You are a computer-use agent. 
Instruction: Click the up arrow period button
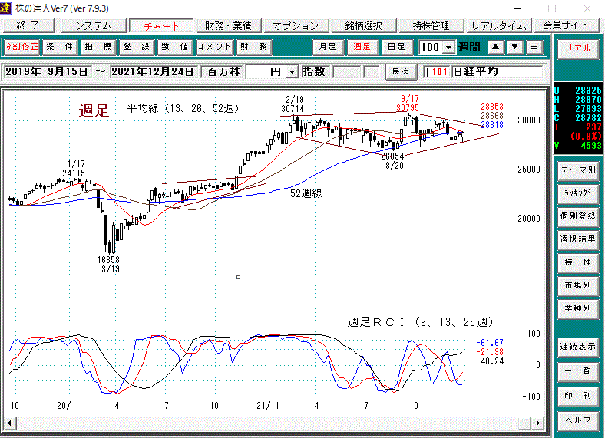(496, 47)
